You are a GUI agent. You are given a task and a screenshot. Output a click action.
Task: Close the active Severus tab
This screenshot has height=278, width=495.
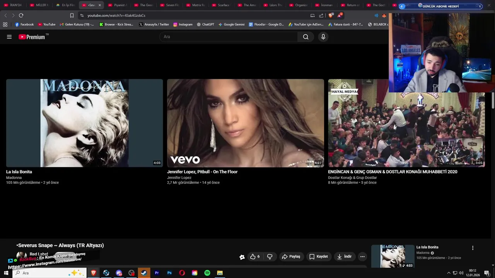pos(100,5)
